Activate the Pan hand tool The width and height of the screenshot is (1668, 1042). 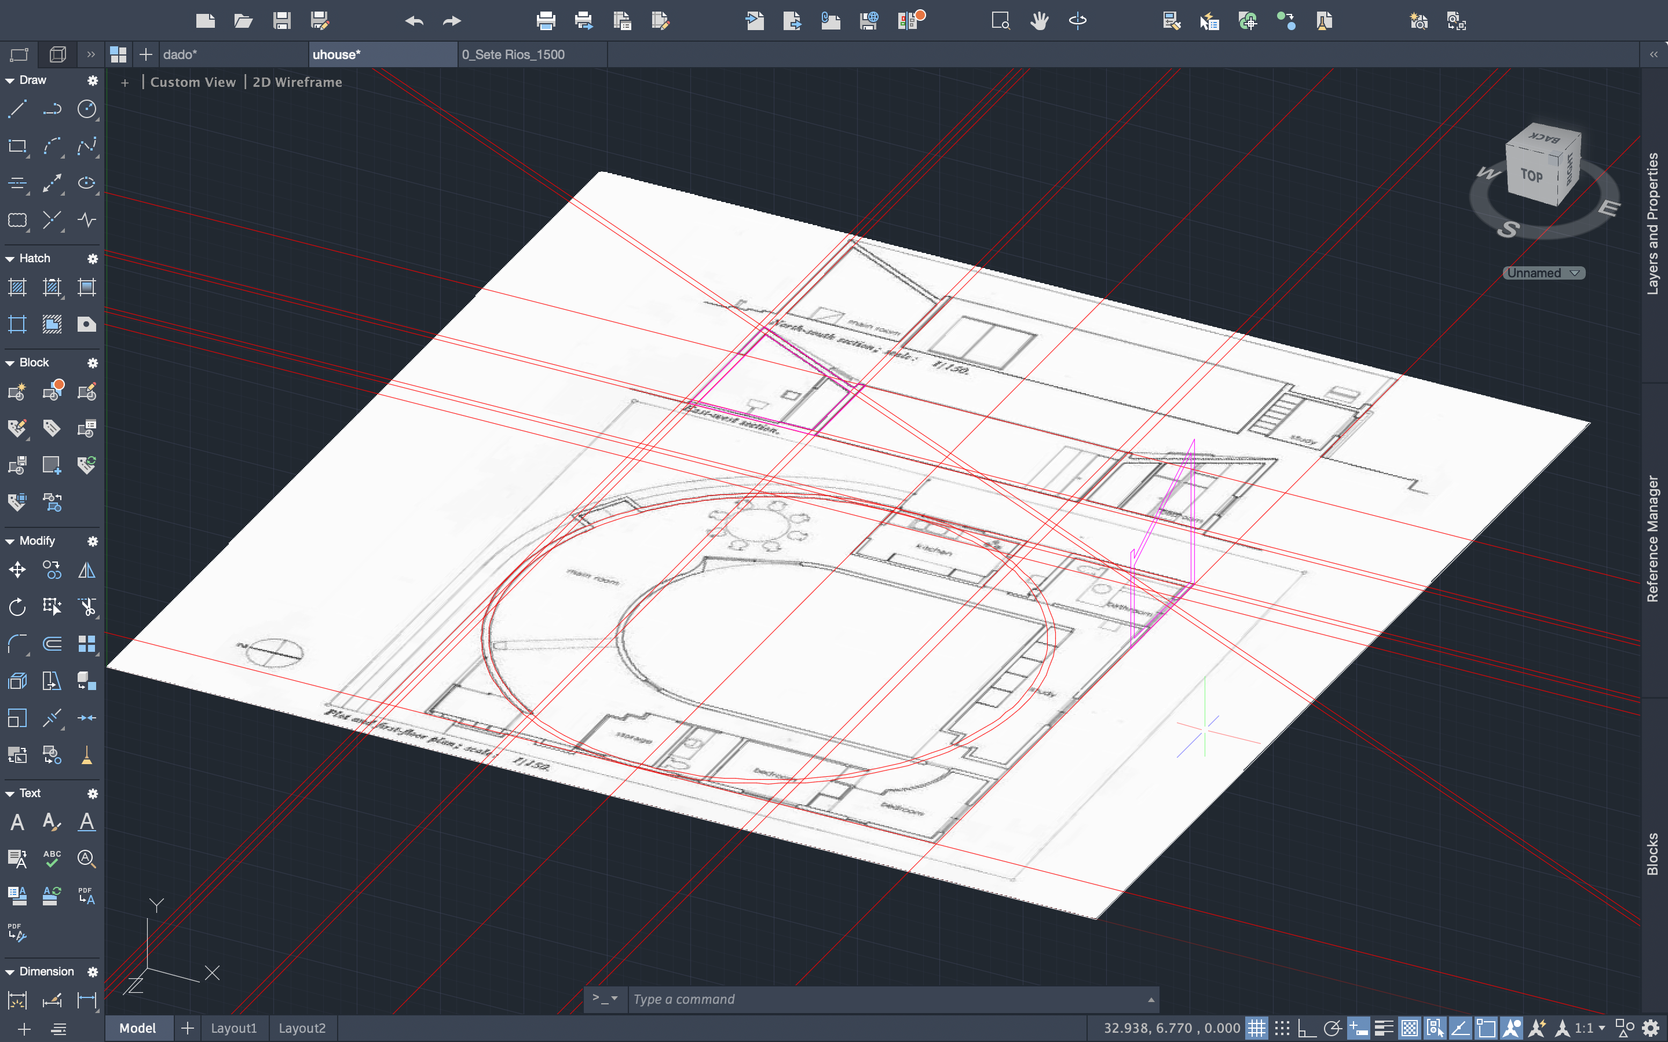point(1040,21)
